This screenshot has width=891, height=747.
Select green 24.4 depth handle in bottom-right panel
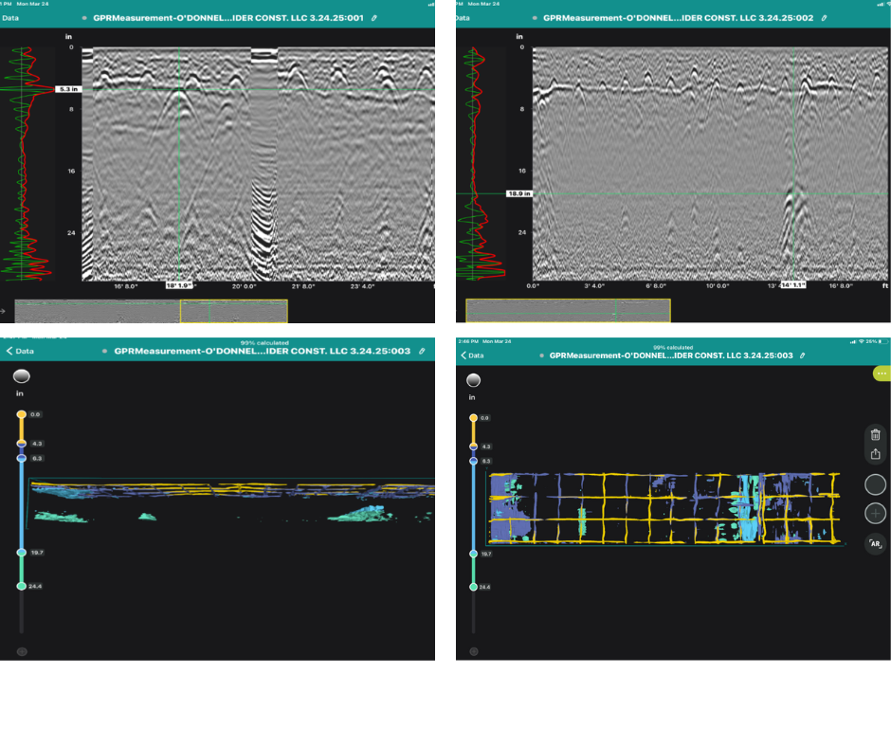(473, 587)
